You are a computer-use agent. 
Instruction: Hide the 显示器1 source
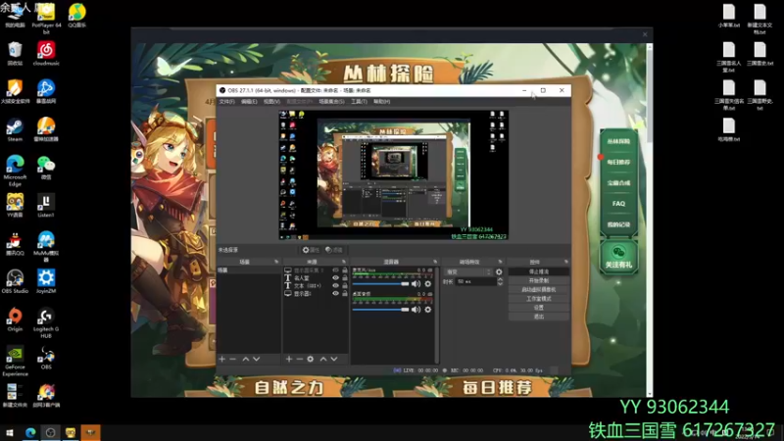coord(335,293)
